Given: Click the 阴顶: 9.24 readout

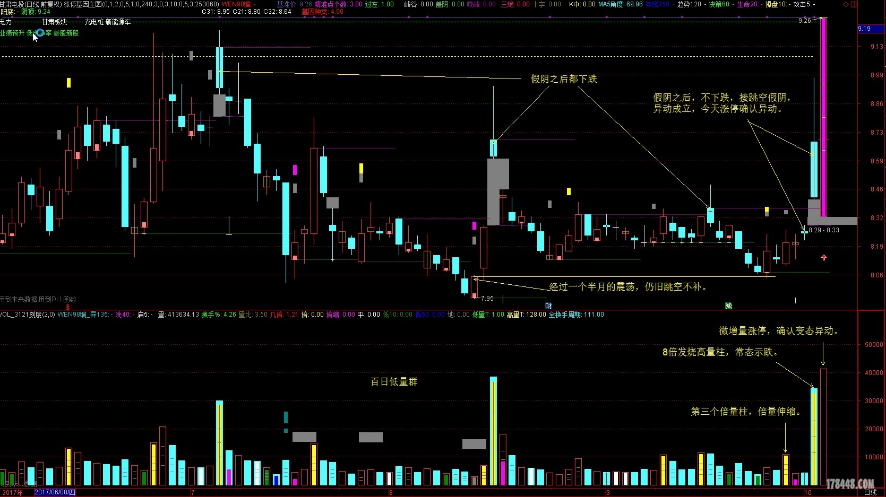Looking at the screenshot, I should click(36, 12).
